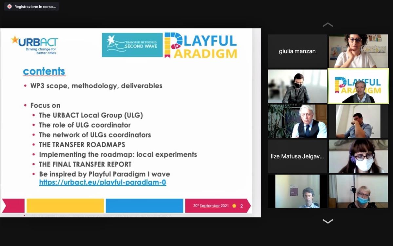This screenshot has width=393, height=246.
Task: Click 'The role of ULG coordinator' bullet
Action: 85,125
